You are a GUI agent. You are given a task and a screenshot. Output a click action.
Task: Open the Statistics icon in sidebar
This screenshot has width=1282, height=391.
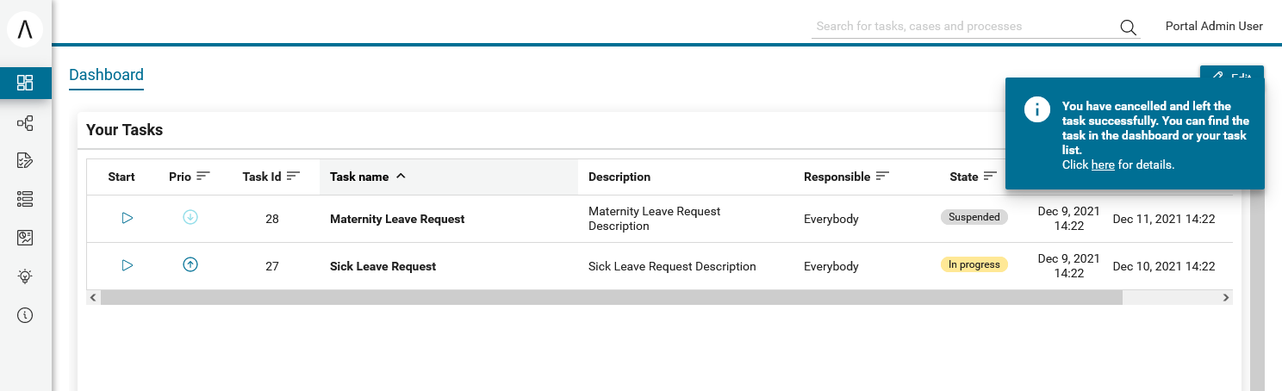(25, 238)
